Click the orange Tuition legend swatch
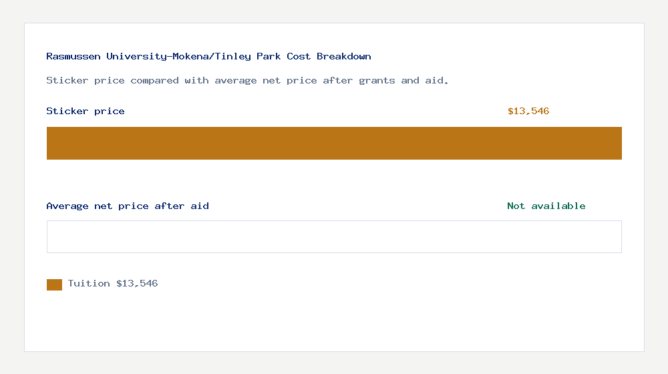668x374 pixels. pyautogui.click(x=55, y=285)
